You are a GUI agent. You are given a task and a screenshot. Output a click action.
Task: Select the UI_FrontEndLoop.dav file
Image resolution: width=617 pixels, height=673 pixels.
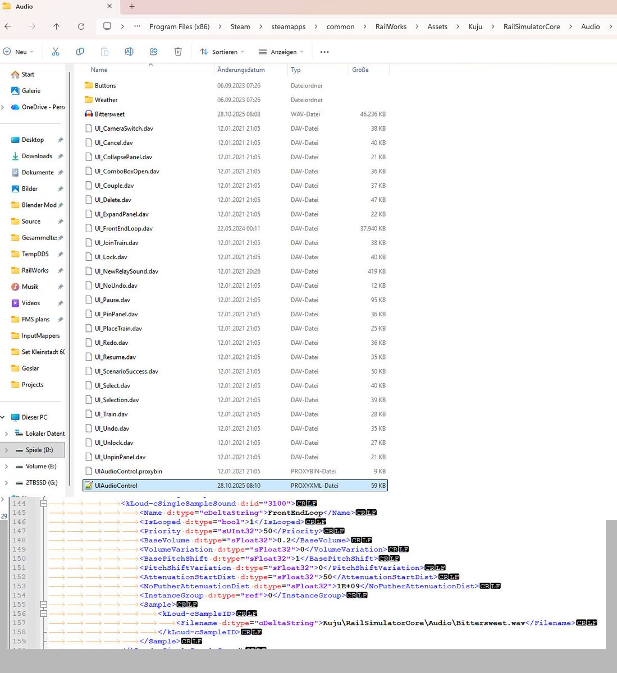[x=124, y=228]
